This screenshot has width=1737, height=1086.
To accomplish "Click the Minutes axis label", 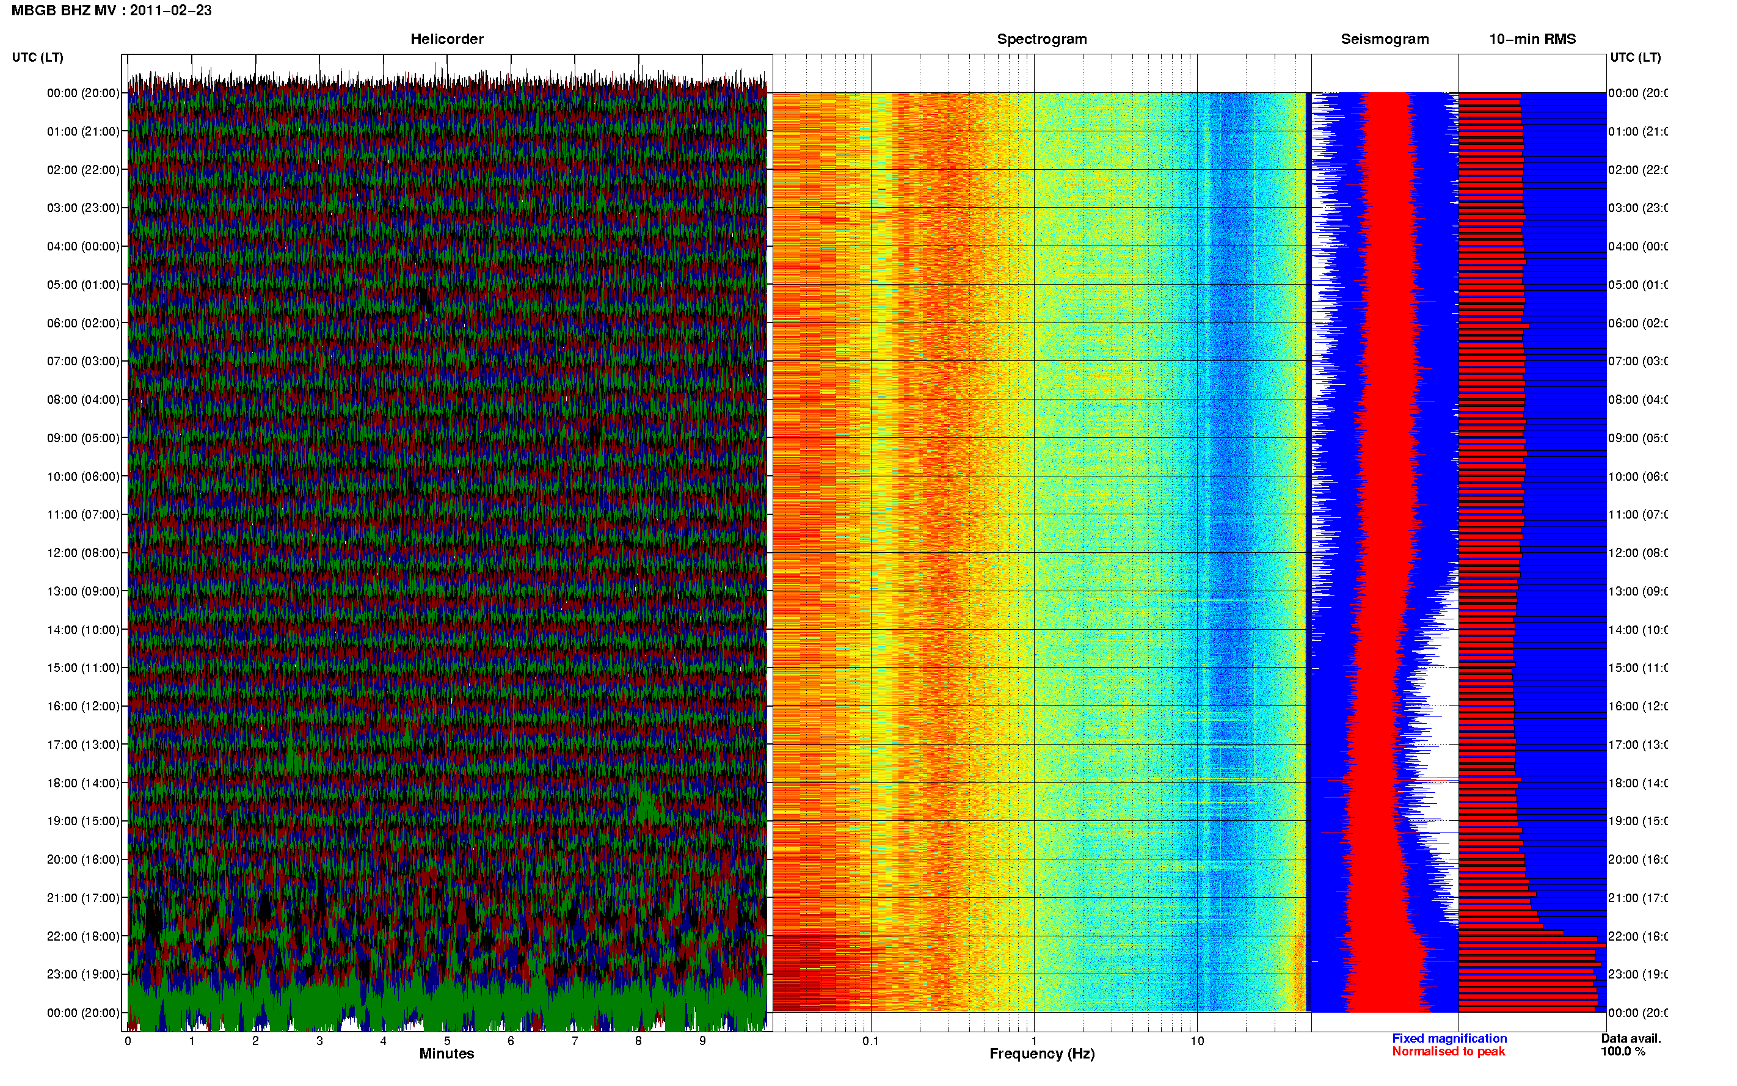I will pos(446,1054).
